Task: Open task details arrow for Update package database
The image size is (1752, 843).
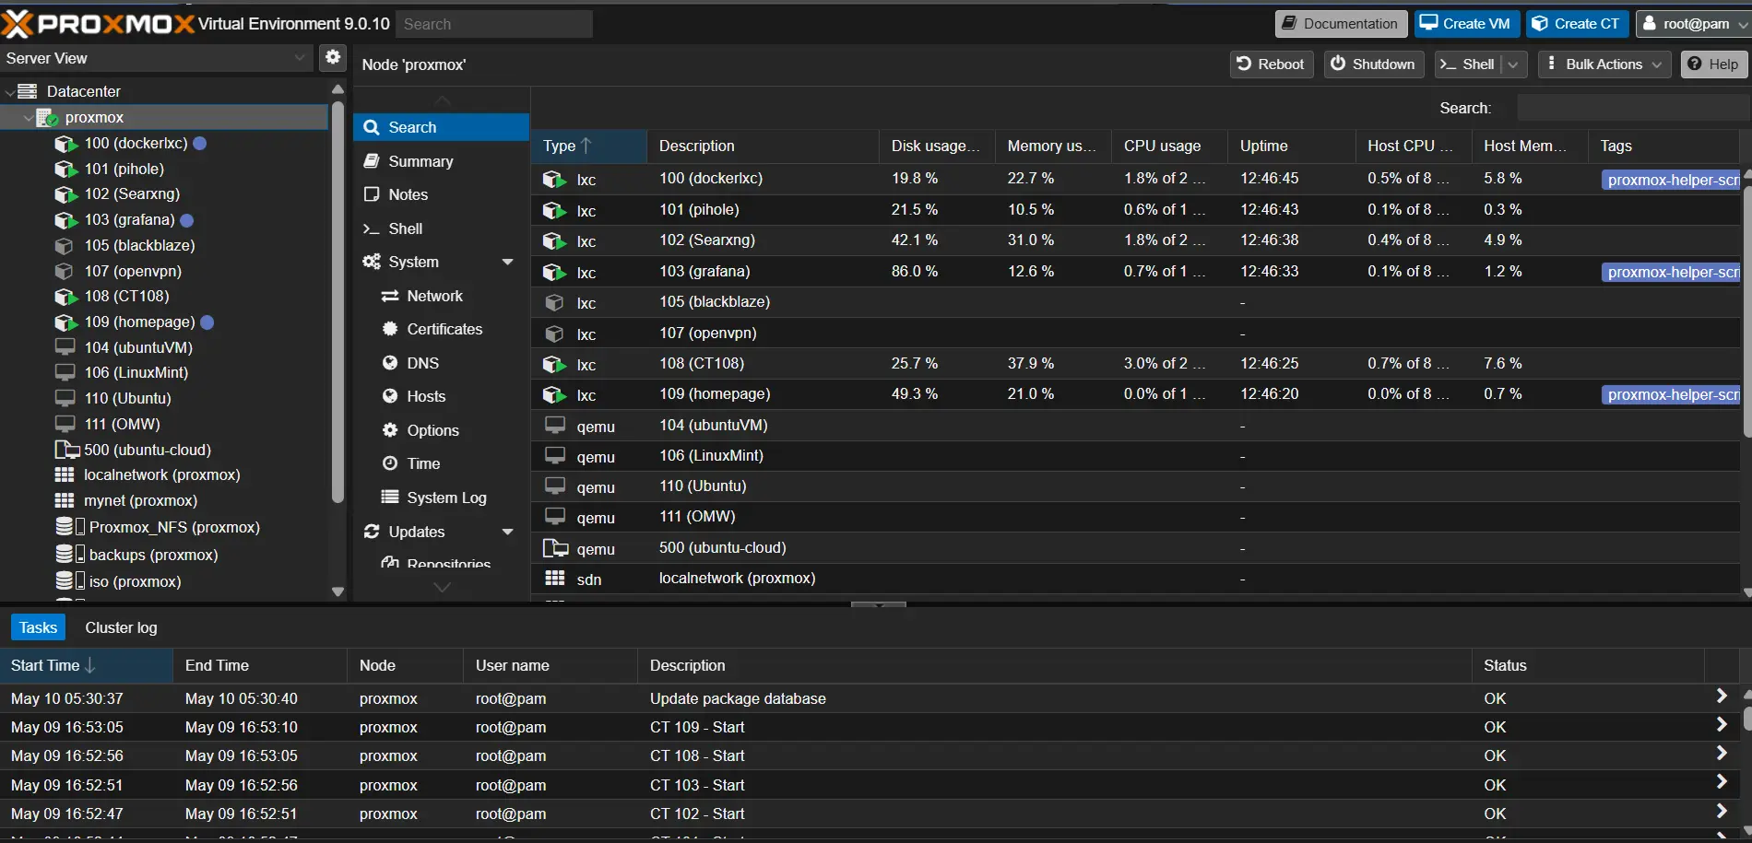Action: click(1721, 697)
